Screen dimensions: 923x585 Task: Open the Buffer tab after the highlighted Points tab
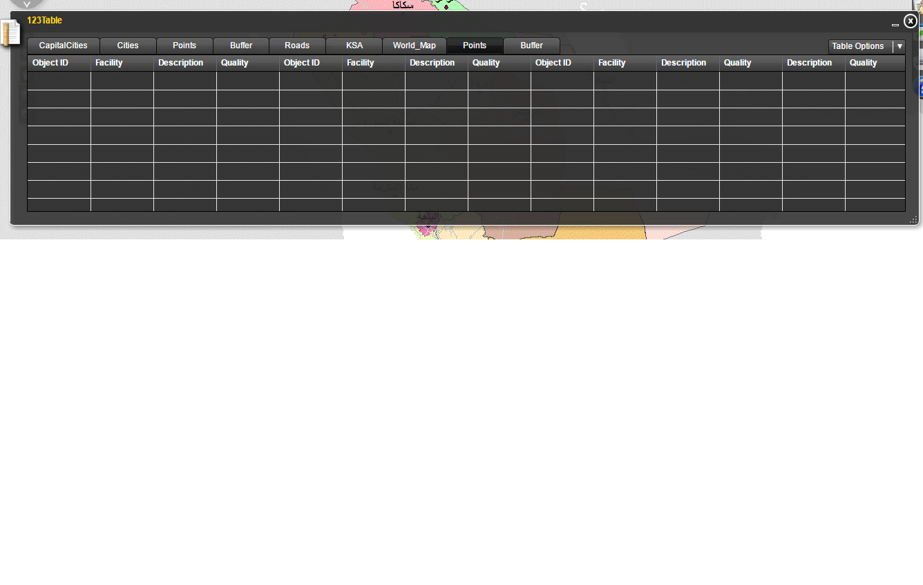[x=531, y=46]
